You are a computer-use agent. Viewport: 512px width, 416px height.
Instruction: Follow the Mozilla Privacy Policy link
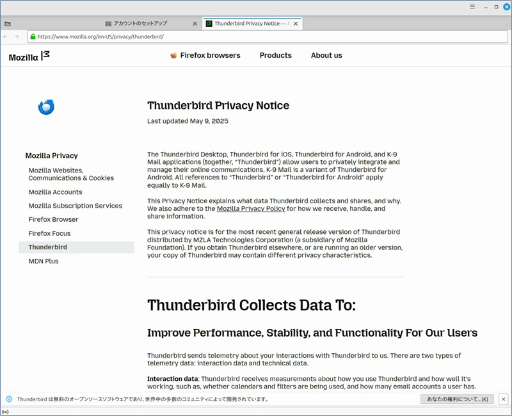(251, 209)
